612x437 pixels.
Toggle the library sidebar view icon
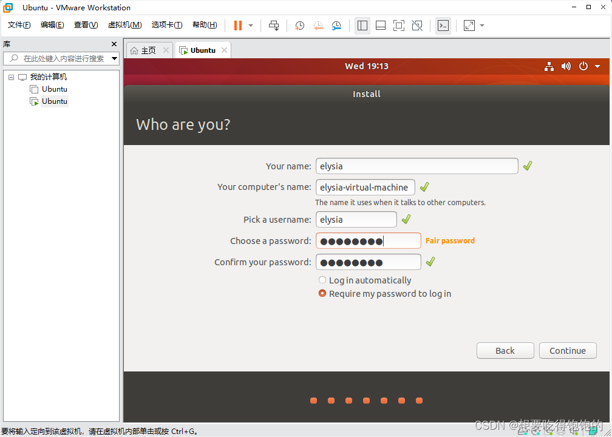click(362, 25)
